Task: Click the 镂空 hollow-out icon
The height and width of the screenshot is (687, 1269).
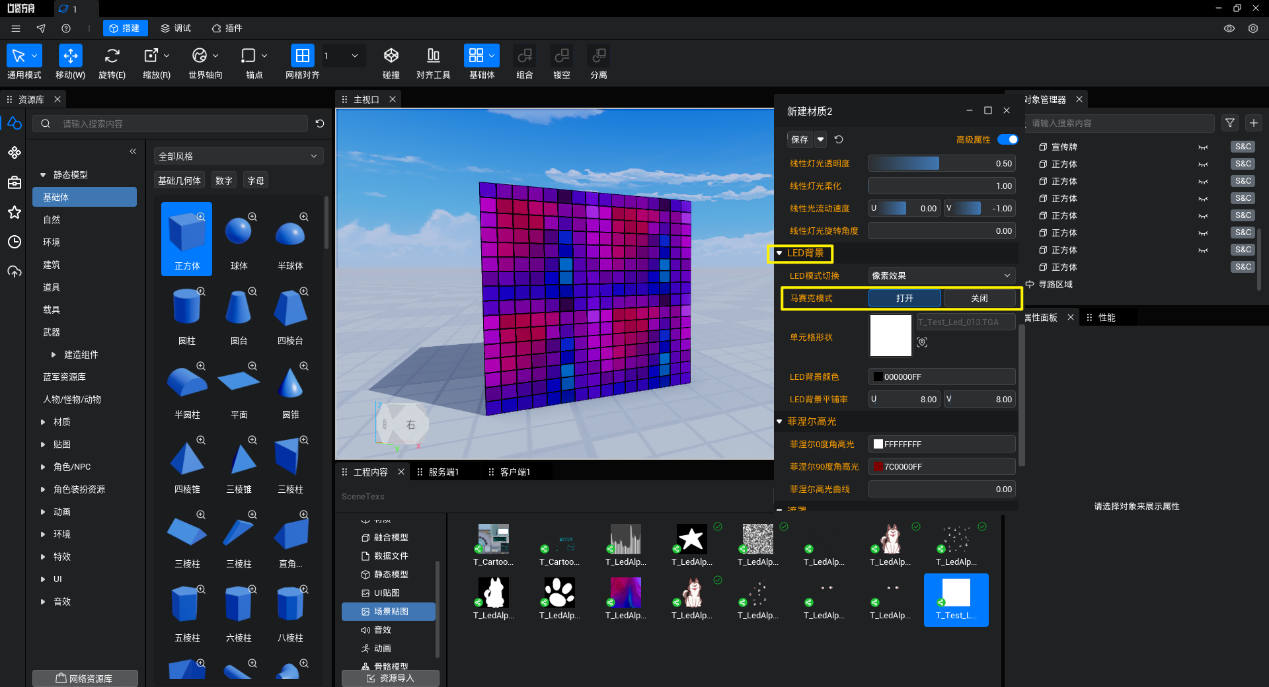Action: point(562,55)
